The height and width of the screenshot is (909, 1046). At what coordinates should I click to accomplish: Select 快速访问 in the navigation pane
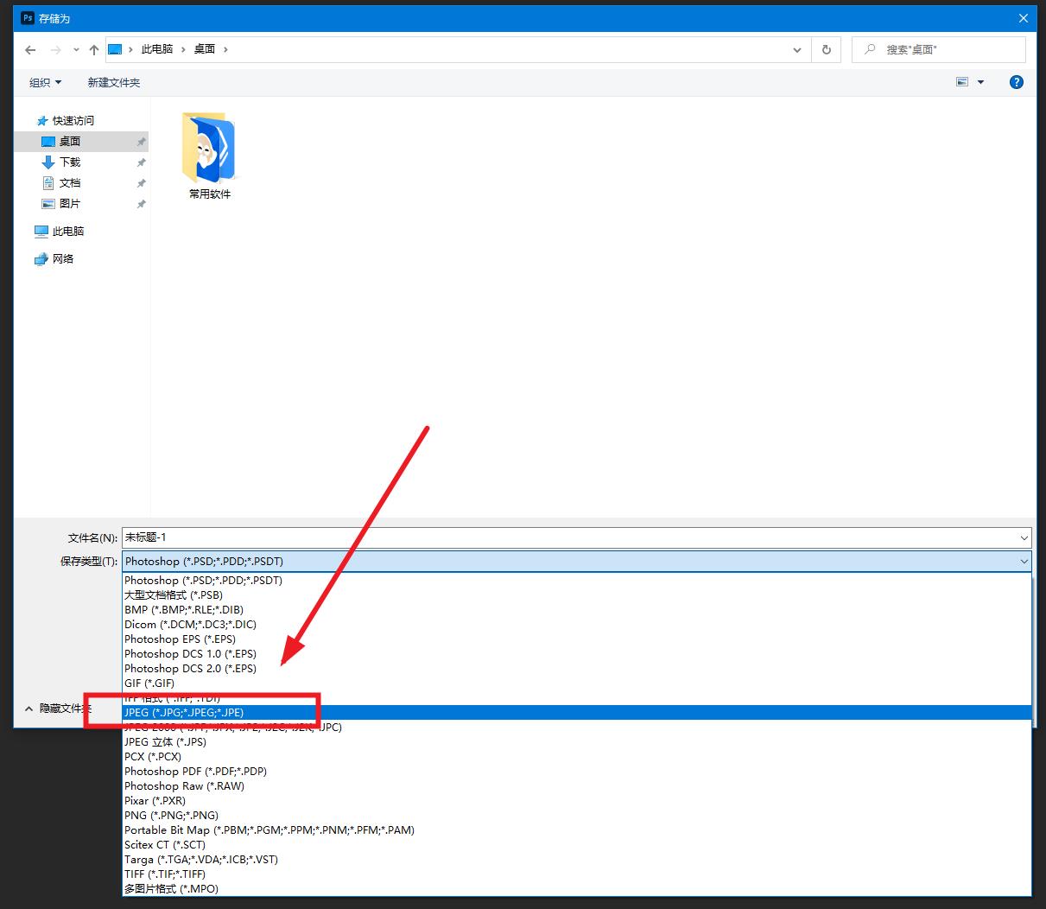click(73, 121)
